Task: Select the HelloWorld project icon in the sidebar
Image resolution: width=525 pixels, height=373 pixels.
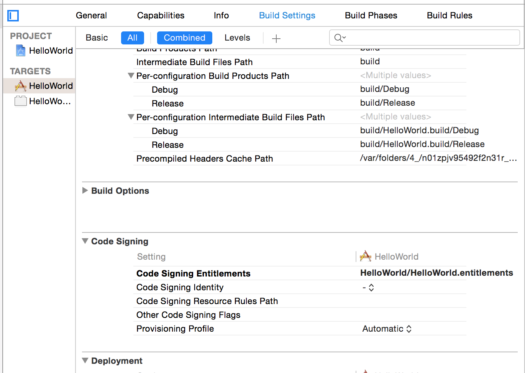Action: [20, 50]
